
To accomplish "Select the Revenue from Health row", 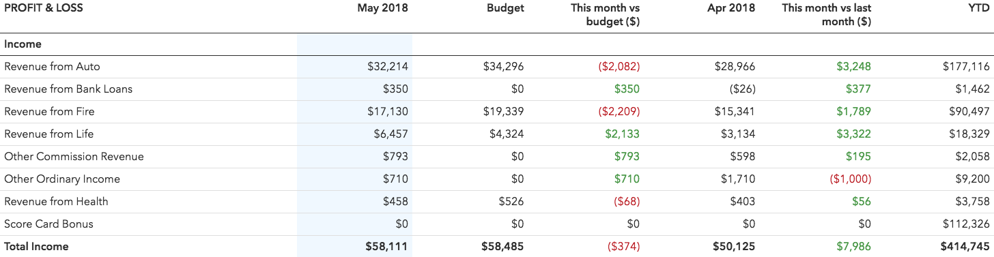I will (x=497, y=202).
